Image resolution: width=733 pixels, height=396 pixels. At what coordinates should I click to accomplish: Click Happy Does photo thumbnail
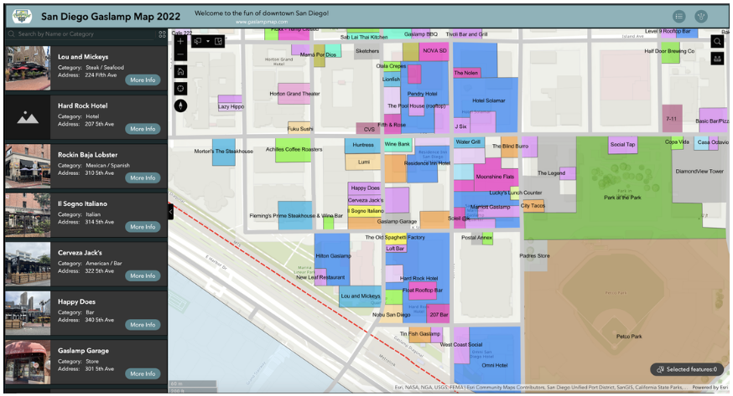[x=28, y=313]
